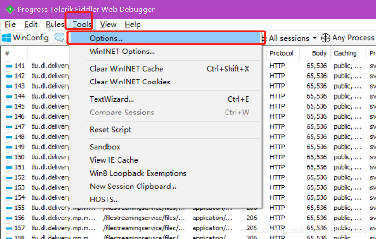376x239 pixels.
Task: Open HOSTS... menu item
Action: pos(165,199)
